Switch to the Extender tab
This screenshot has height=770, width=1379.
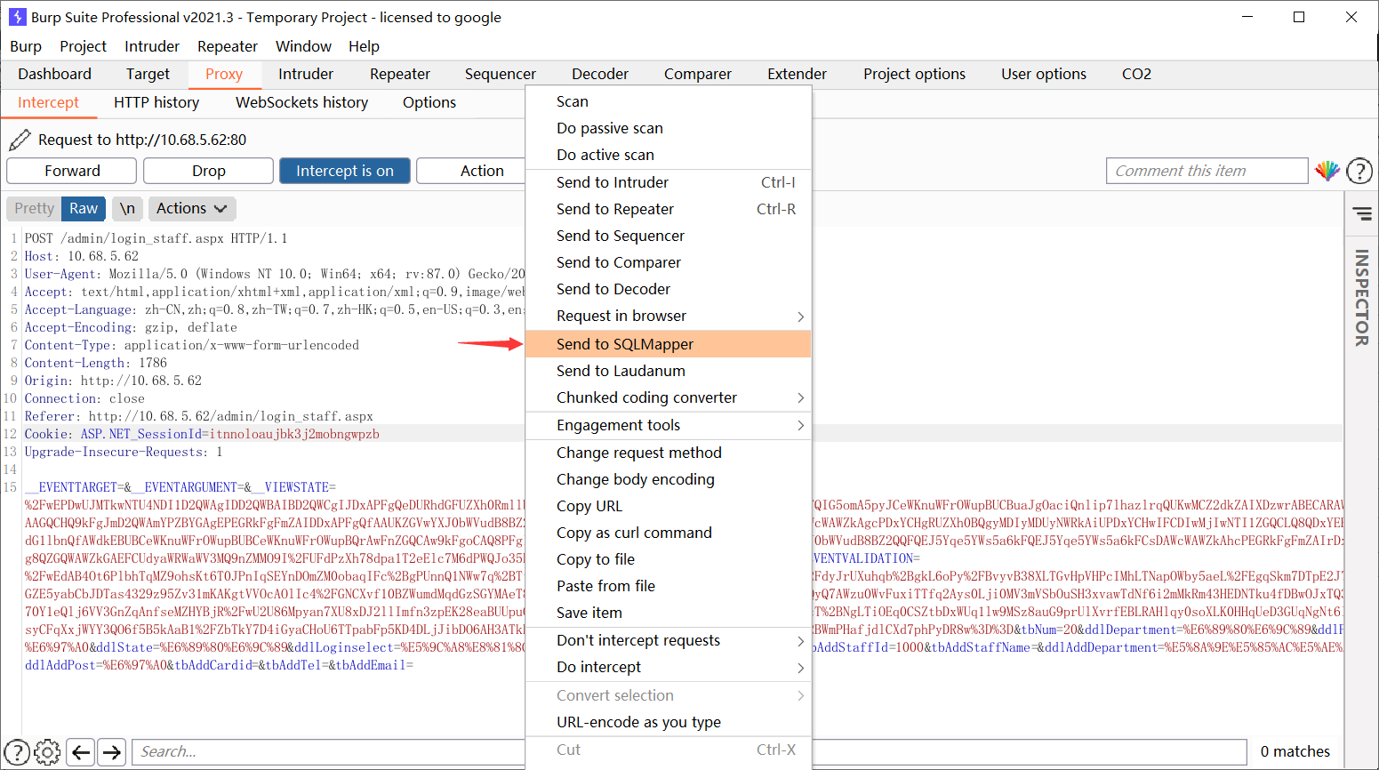coord(798,74)
